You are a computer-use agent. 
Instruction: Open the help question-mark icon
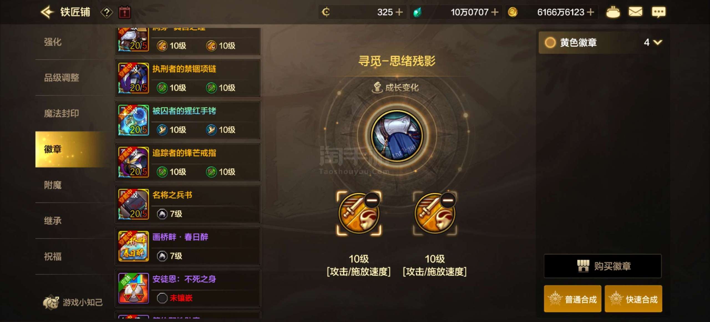coord(106,12)
